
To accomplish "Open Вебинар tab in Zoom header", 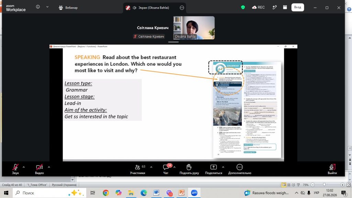I will tap(68, 8).
